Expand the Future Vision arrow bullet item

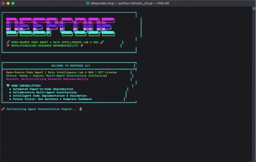tap(10, 99)
